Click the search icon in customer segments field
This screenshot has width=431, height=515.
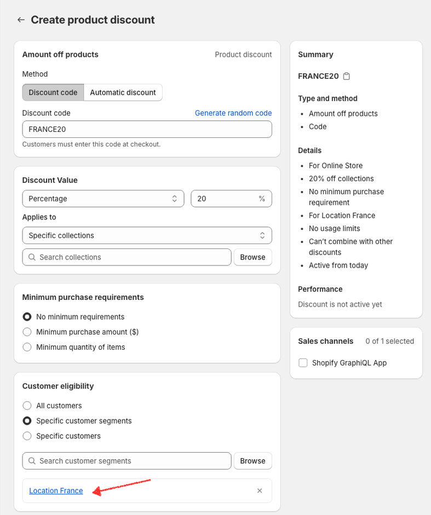(32, 461)
